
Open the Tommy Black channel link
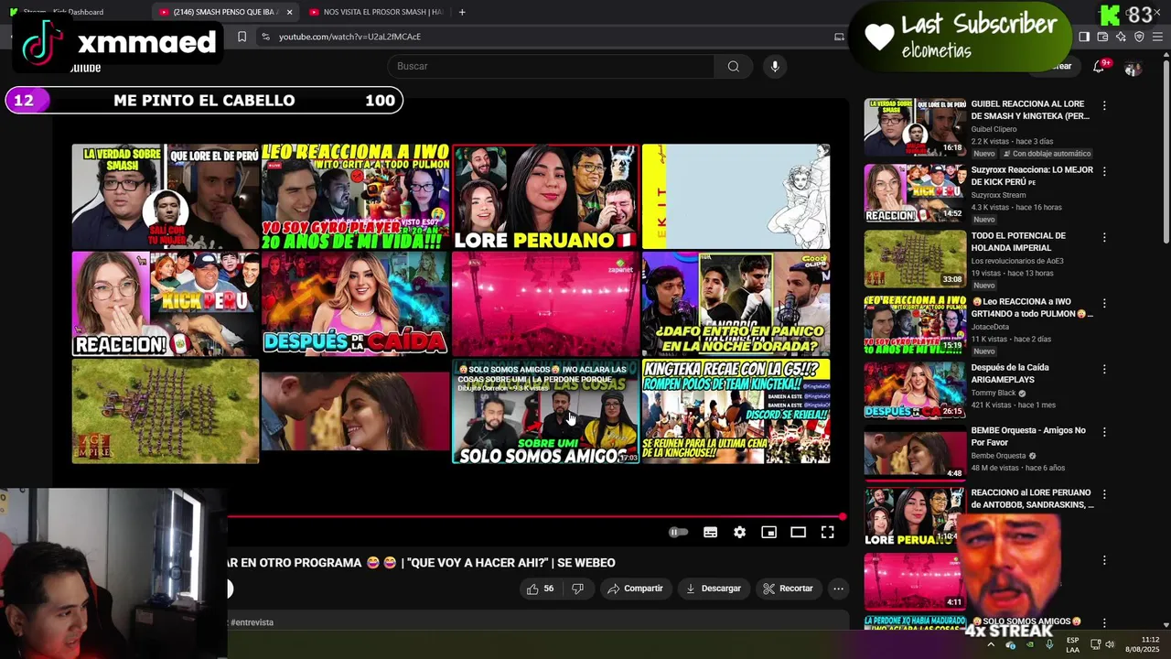pyautogui.click(x=994, y=393)
